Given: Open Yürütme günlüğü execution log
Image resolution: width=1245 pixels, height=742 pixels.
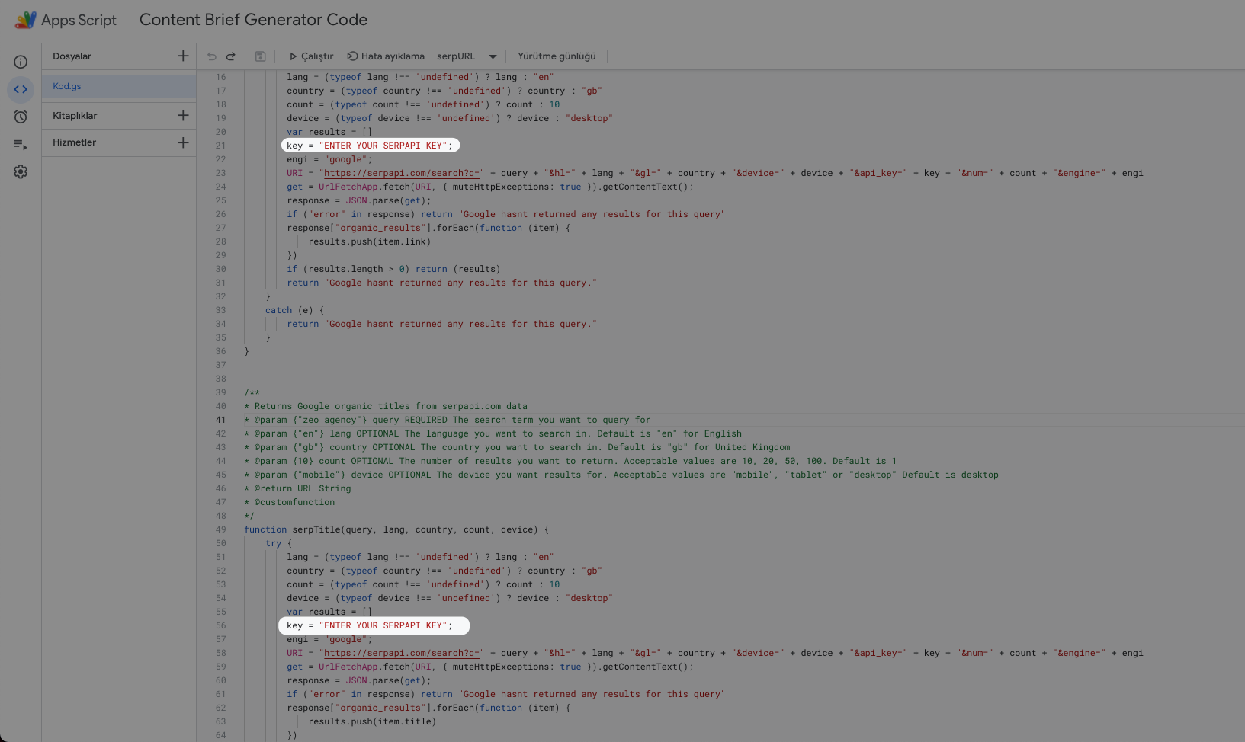Looking at the screenshot, I should (x=557, y=56).
